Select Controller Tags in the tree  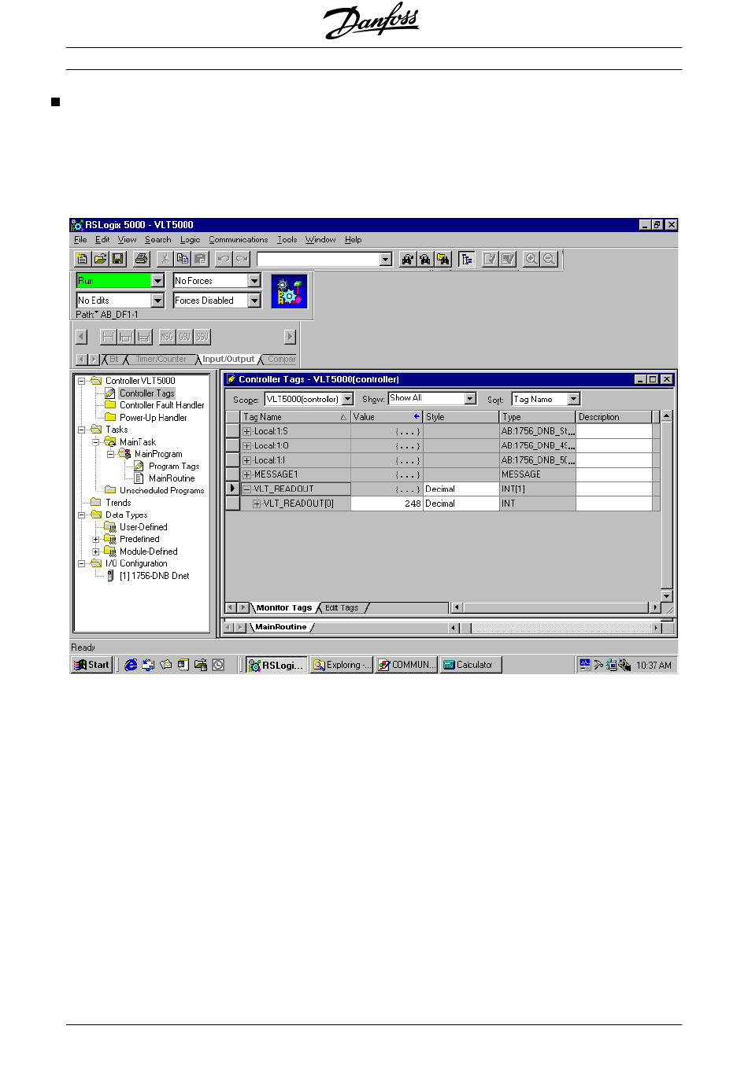(146, 393)
